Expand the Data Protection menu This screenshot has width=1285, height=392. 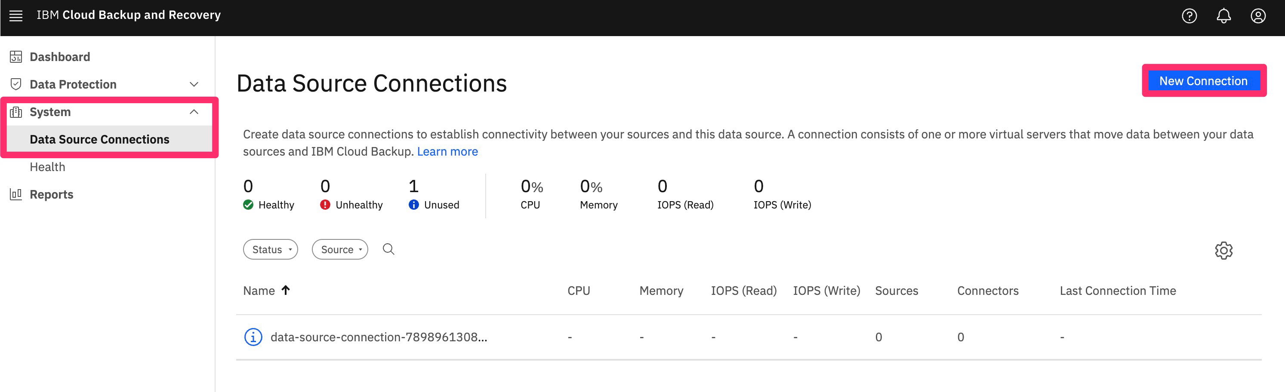pos(194,85)
